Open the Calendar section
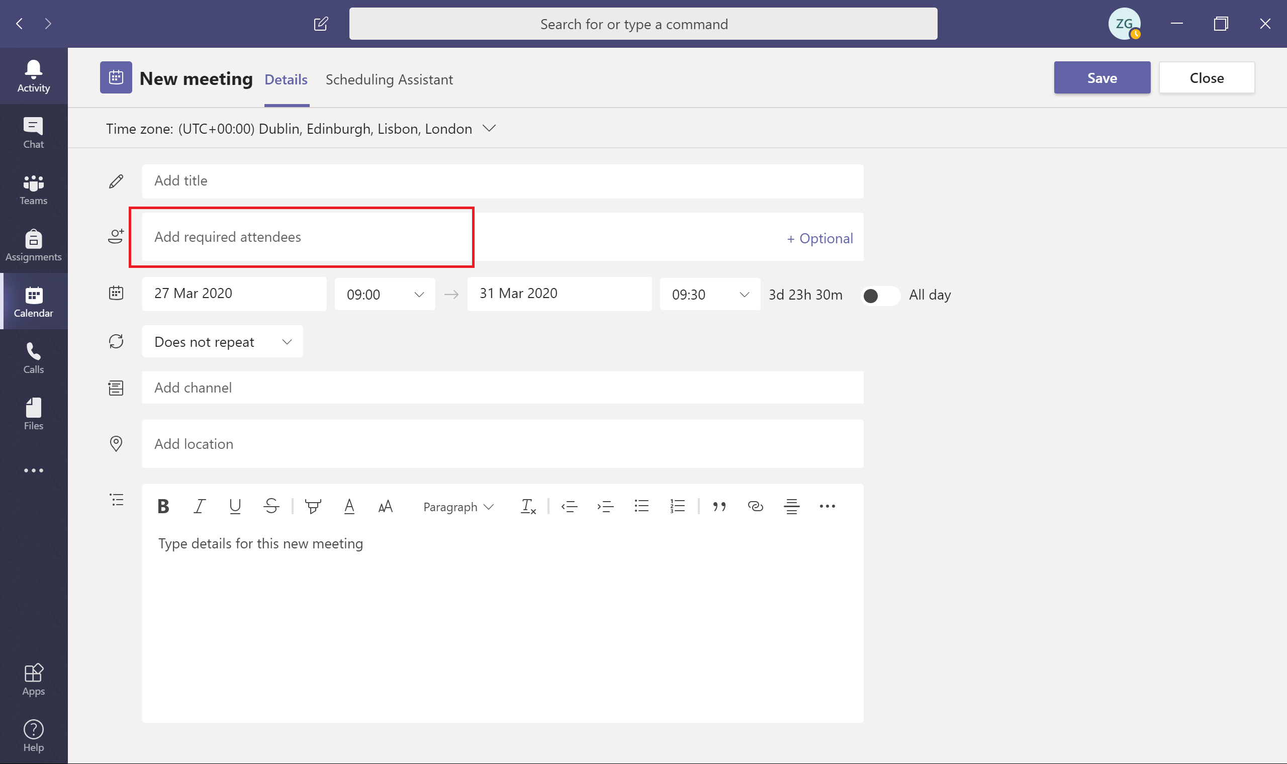This screenshot has width=1287, height=764. pos(34,301)
